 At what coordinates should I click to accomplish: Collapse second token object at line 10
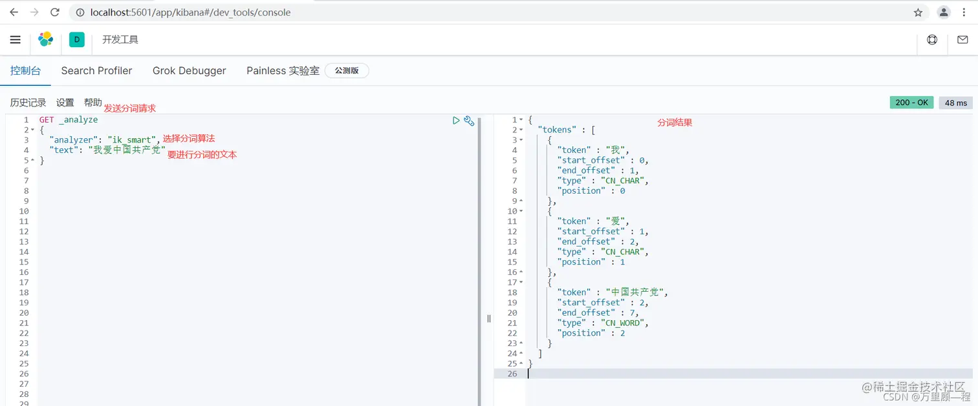521,211
